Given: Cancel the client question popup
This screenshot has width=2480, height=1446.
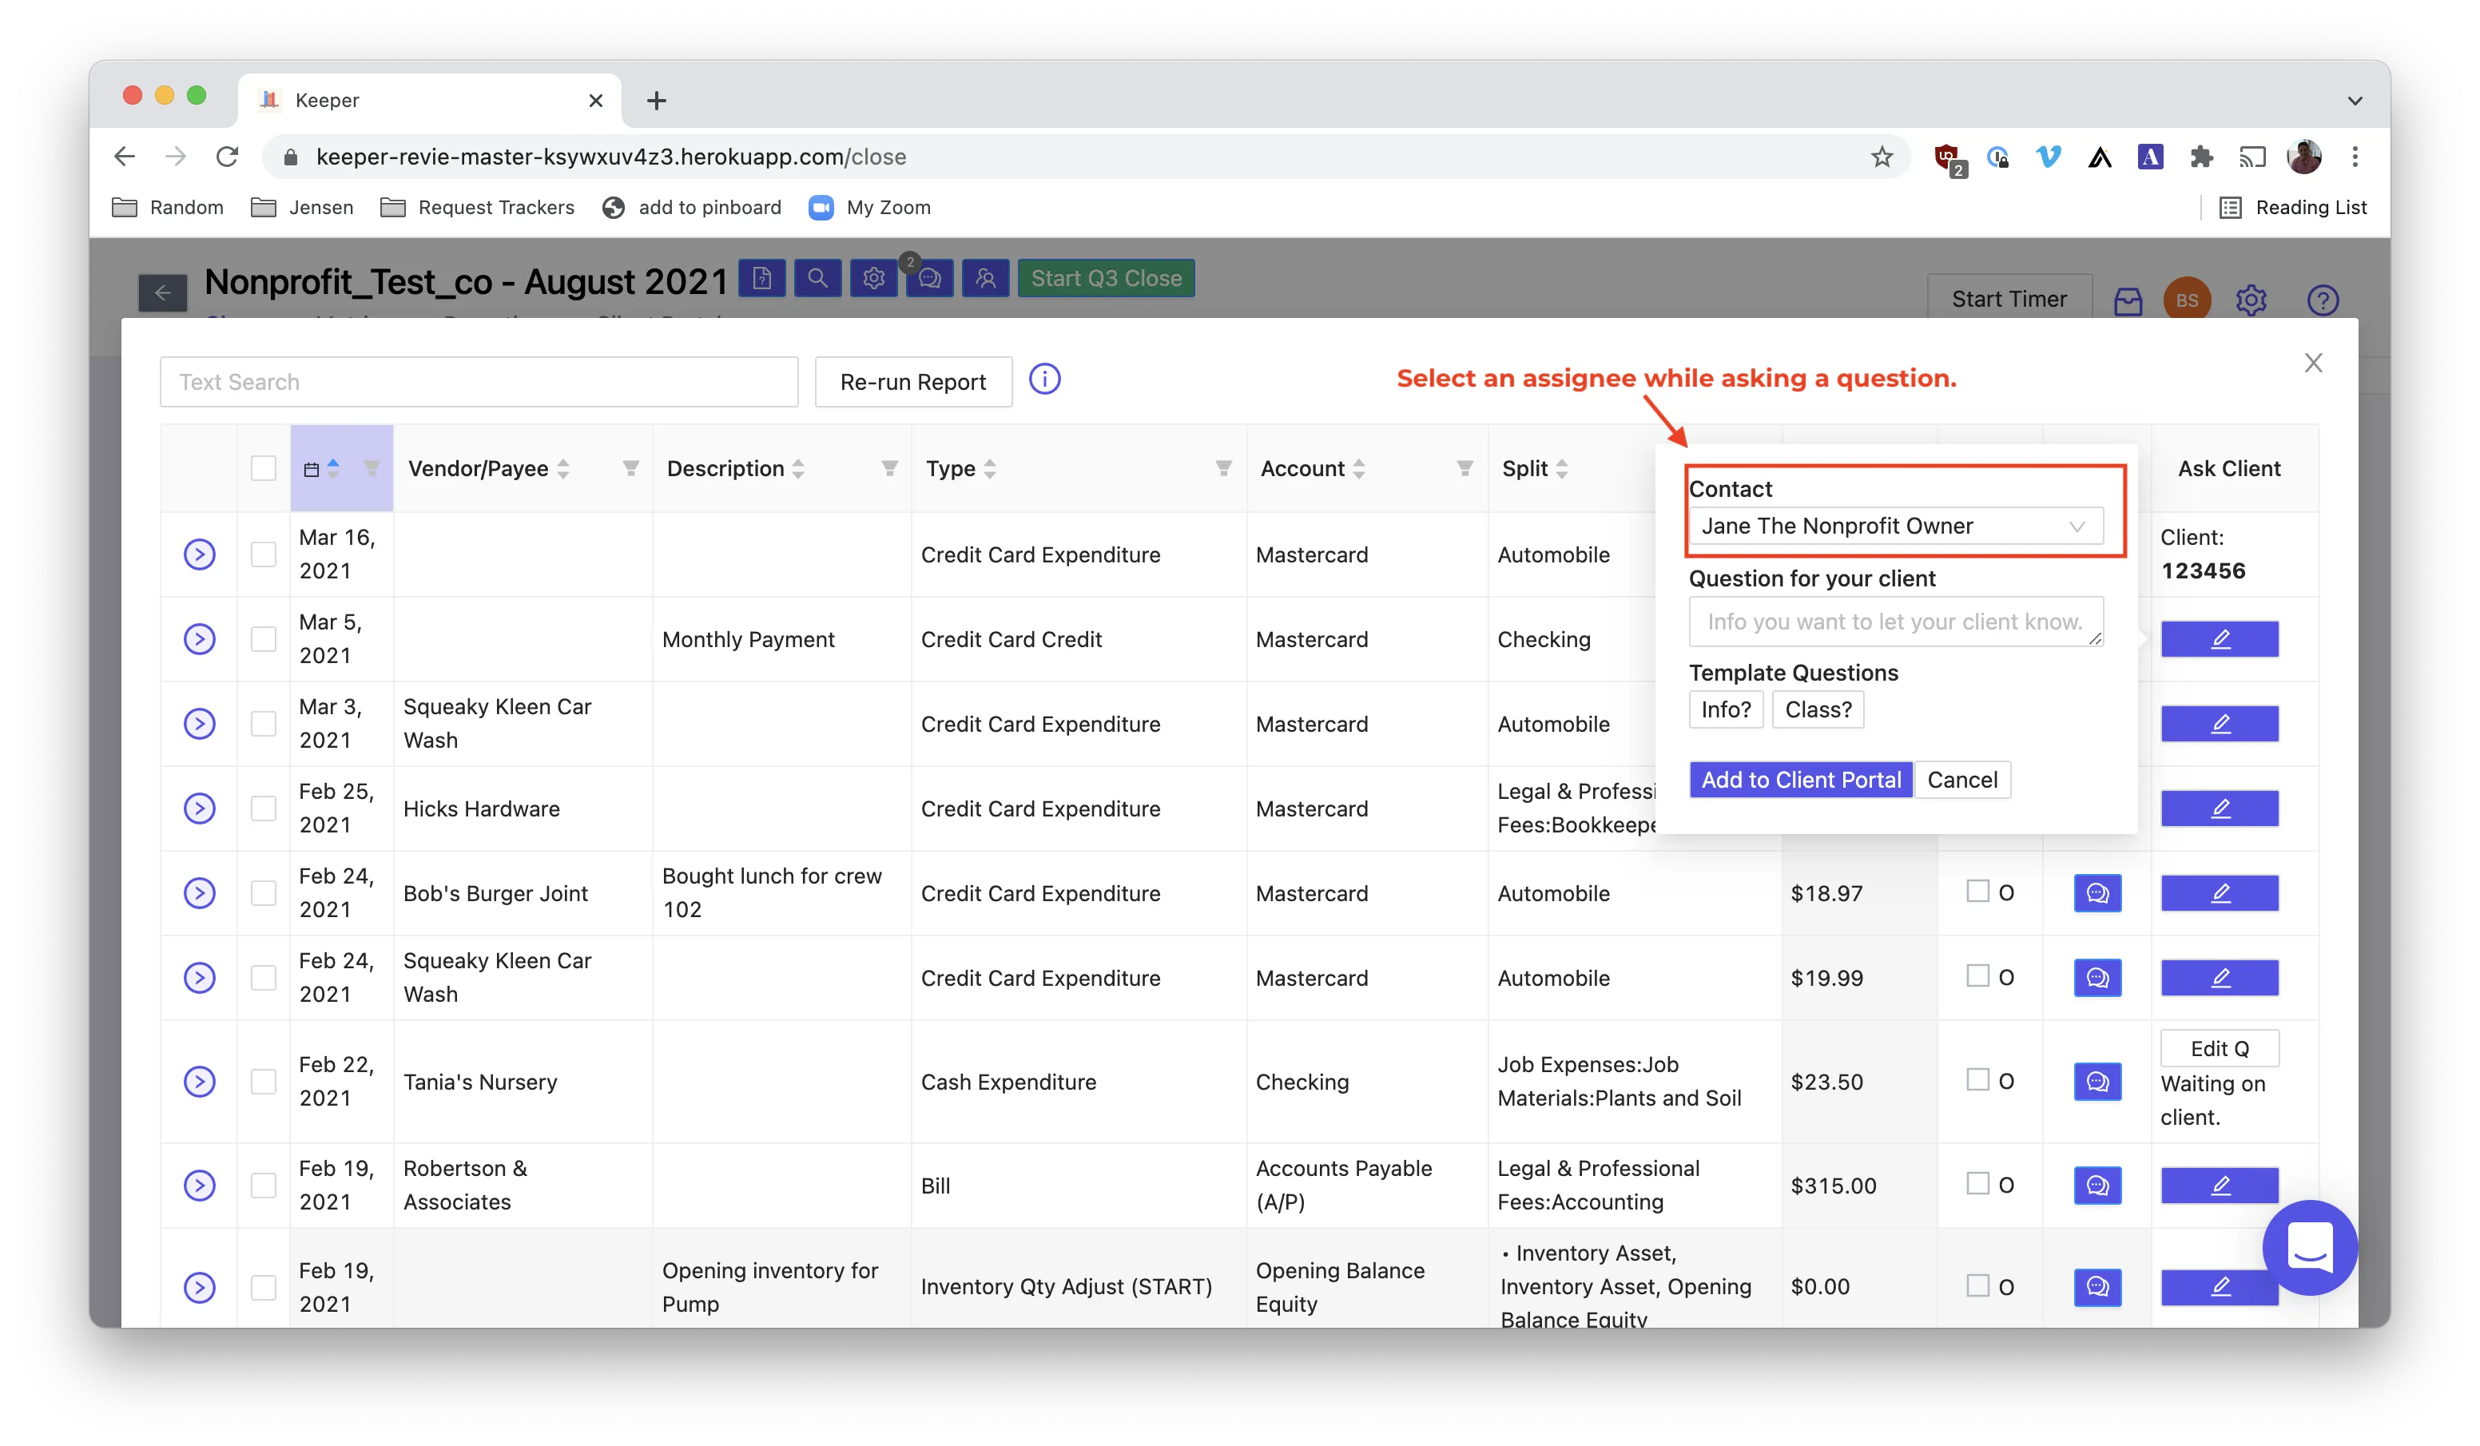Looking at the screenshot, I should click(x=1961, y=780).
